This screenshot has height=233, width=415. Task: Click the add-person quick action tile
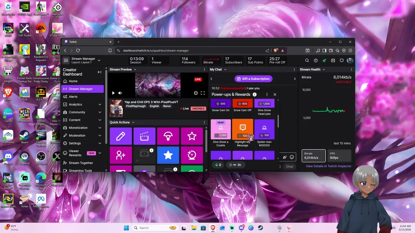[121, 155]
